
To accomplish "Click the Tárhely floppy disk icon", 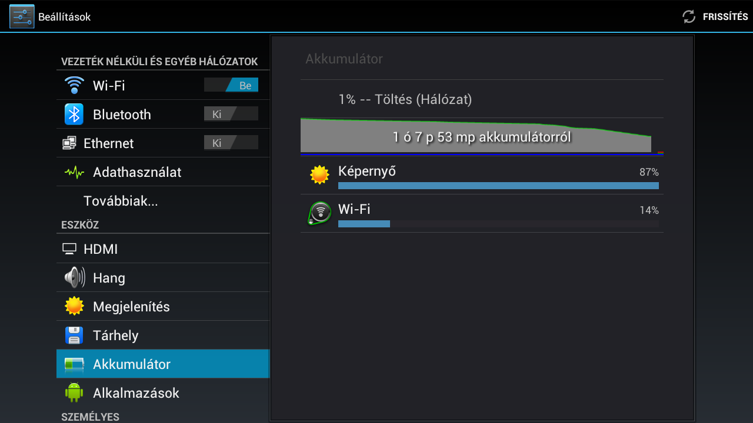I will coord(74,335).
